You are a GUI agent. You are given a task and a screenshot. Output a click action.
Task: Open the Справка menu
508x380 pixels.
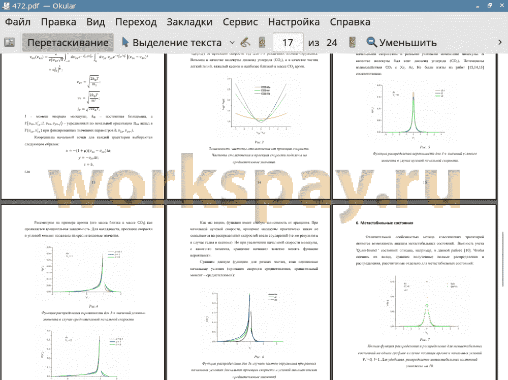[350, 22]
